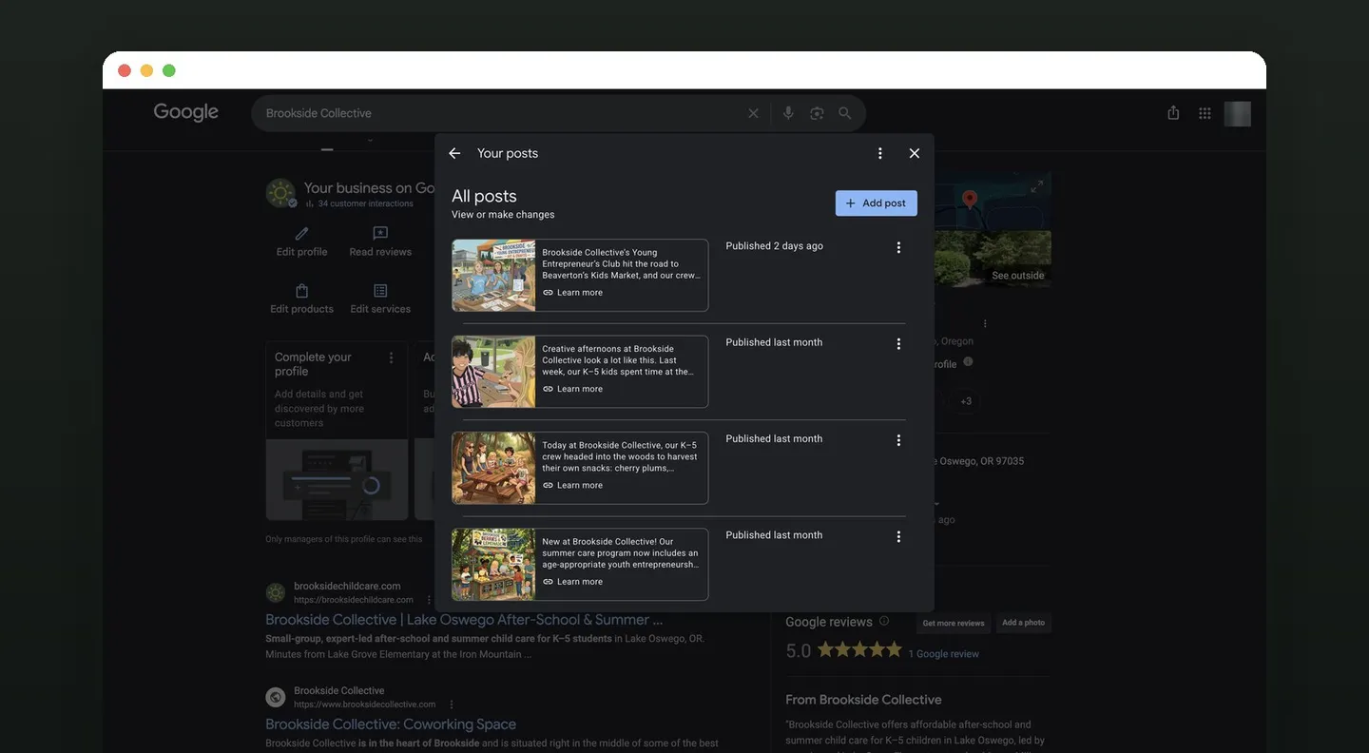
Task: Follow Learn more on the cherry plums post
Action: coord(572,485)
